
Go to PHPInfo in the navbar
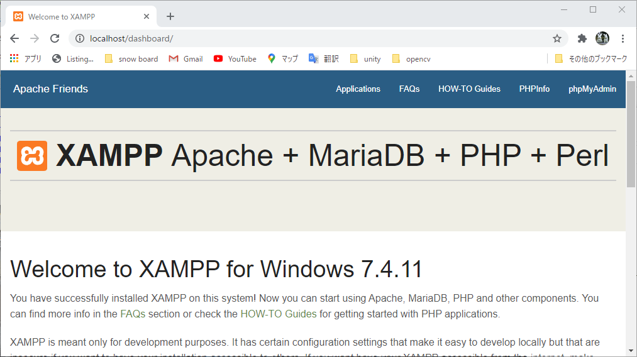(x=534, y=89)
